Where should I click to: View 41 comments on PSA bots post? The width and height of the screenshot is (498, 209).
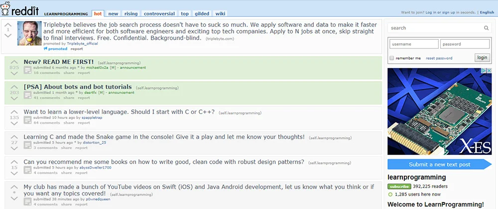pos(47,98)
